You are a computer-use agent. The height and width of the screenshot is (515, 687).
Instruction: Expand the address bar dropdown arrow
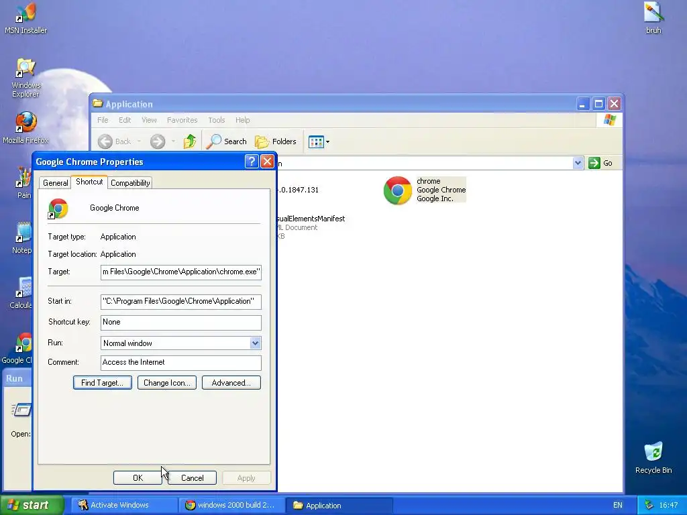click(x=578, y=163)
